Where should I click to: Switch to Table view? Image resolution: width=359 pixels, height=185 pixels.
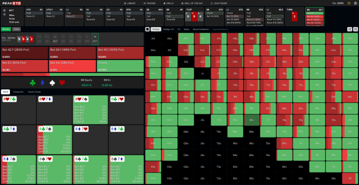pos(16,29)
